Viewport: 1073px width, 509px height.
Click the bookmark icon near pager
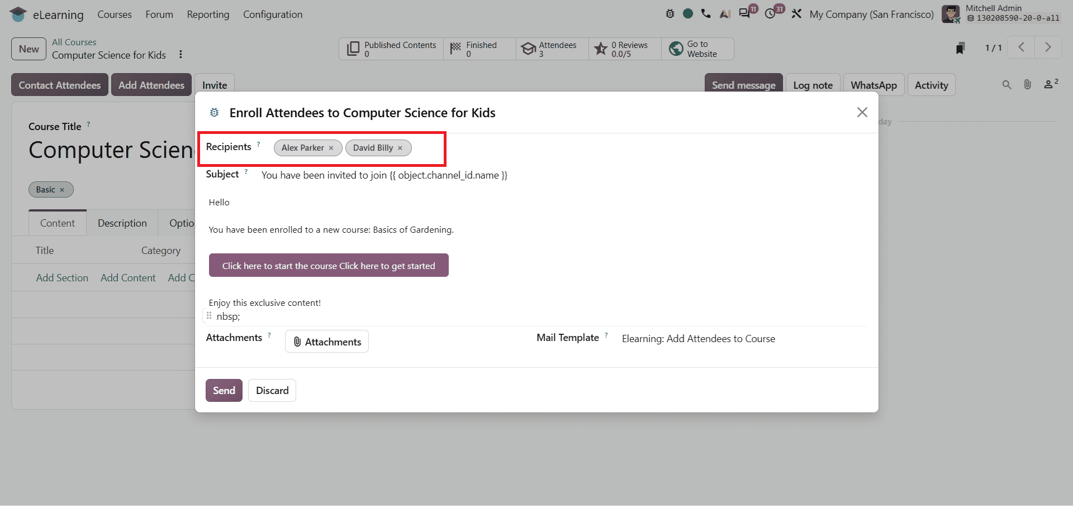pyautogui.click(x=960, y=48)
